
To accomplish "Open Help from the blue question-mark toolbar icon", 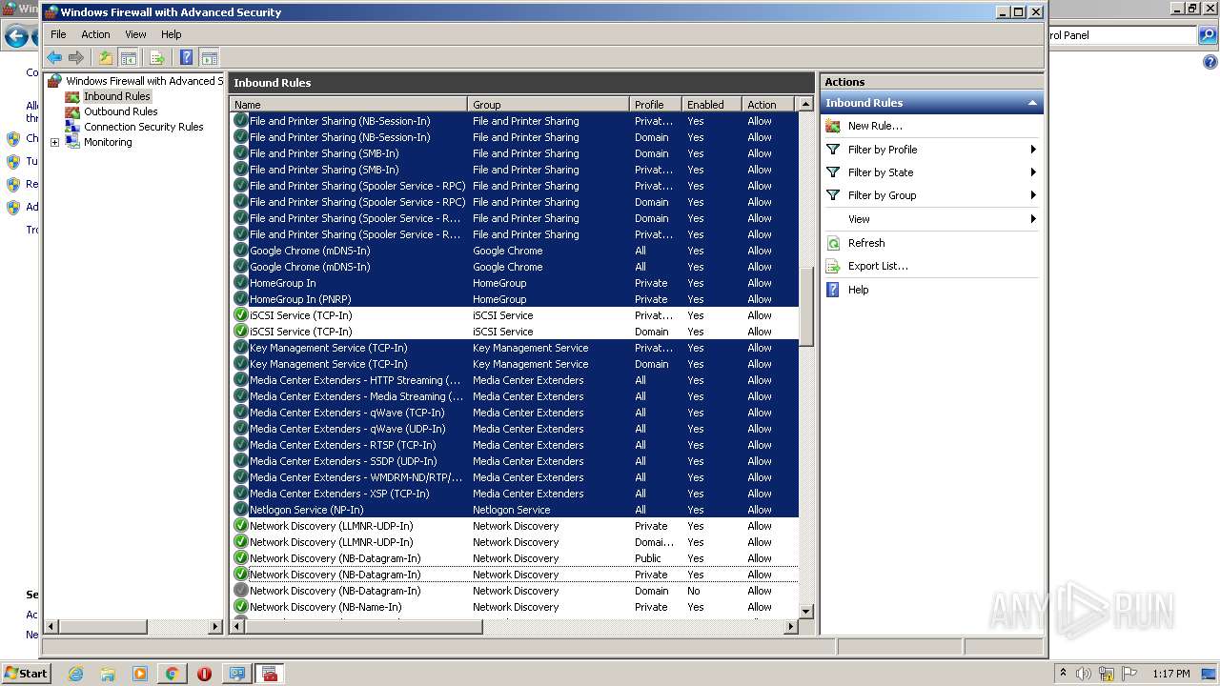I will 187,58.
